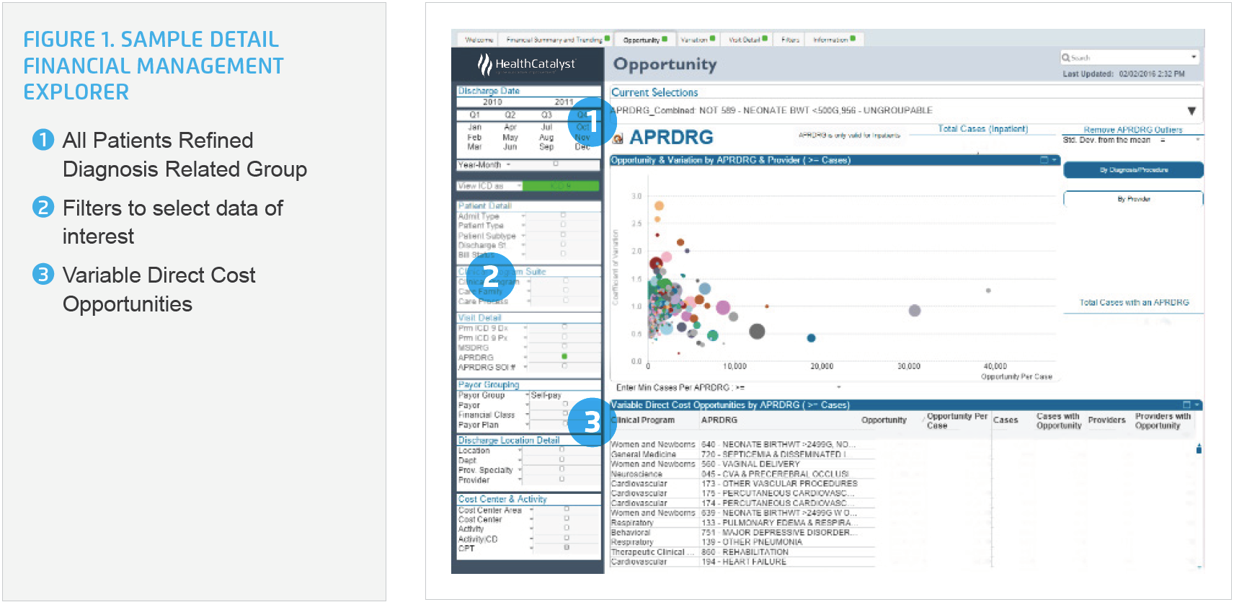The height and width of the screenshot is (602, 1234).
Task: Open the Payor Group filter dropdown
Action: click(527, 395)
